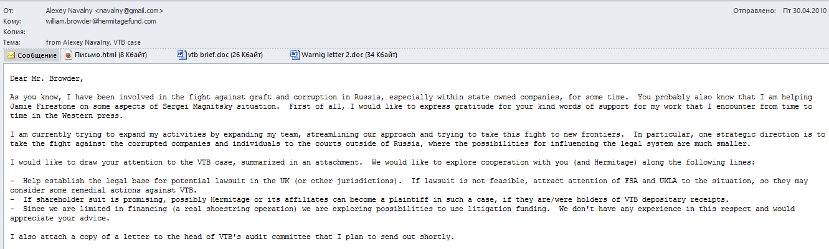Image resolution: width=829 pixels, height=249 pixels.
Task: Click the Word icon beside vtb brief.doc
Action: [x=181, y=55]
